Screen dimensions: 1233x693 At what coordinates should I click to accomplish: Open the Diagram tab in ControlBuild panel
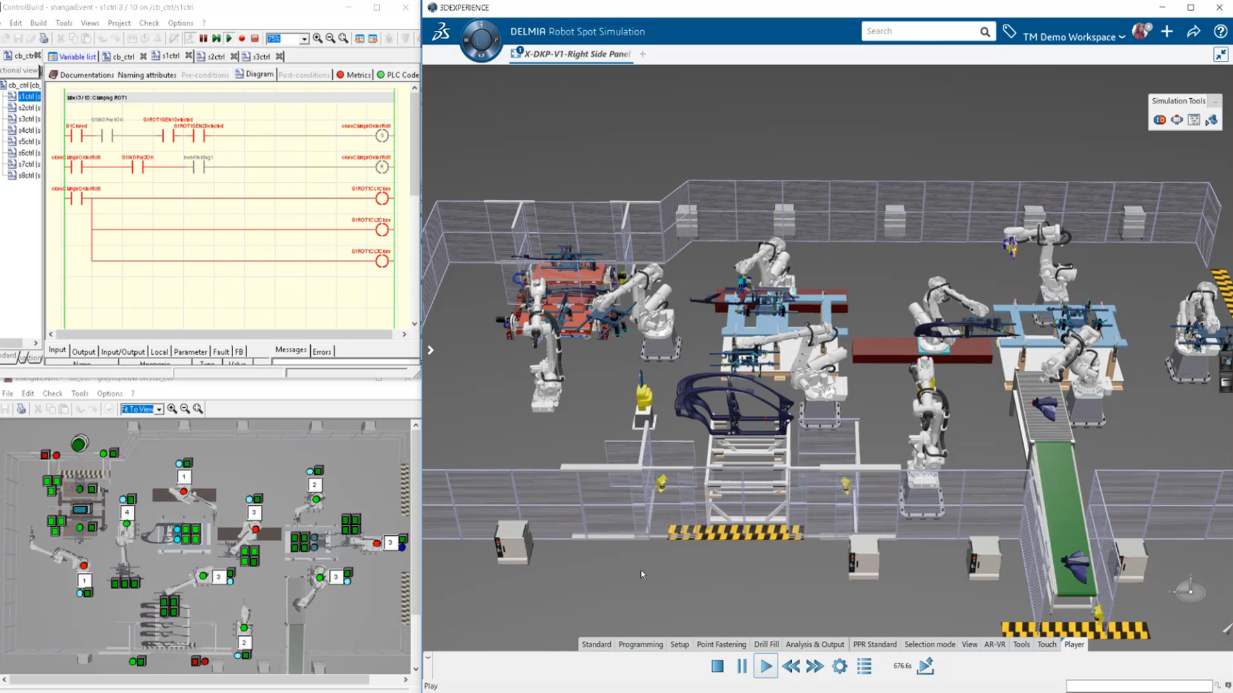tap(258, 74)
